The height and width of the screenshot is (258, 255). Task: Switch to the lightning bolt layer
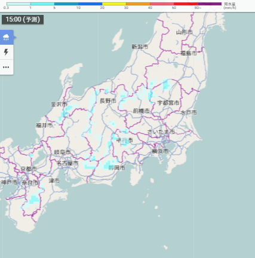(x=7, y=52)
